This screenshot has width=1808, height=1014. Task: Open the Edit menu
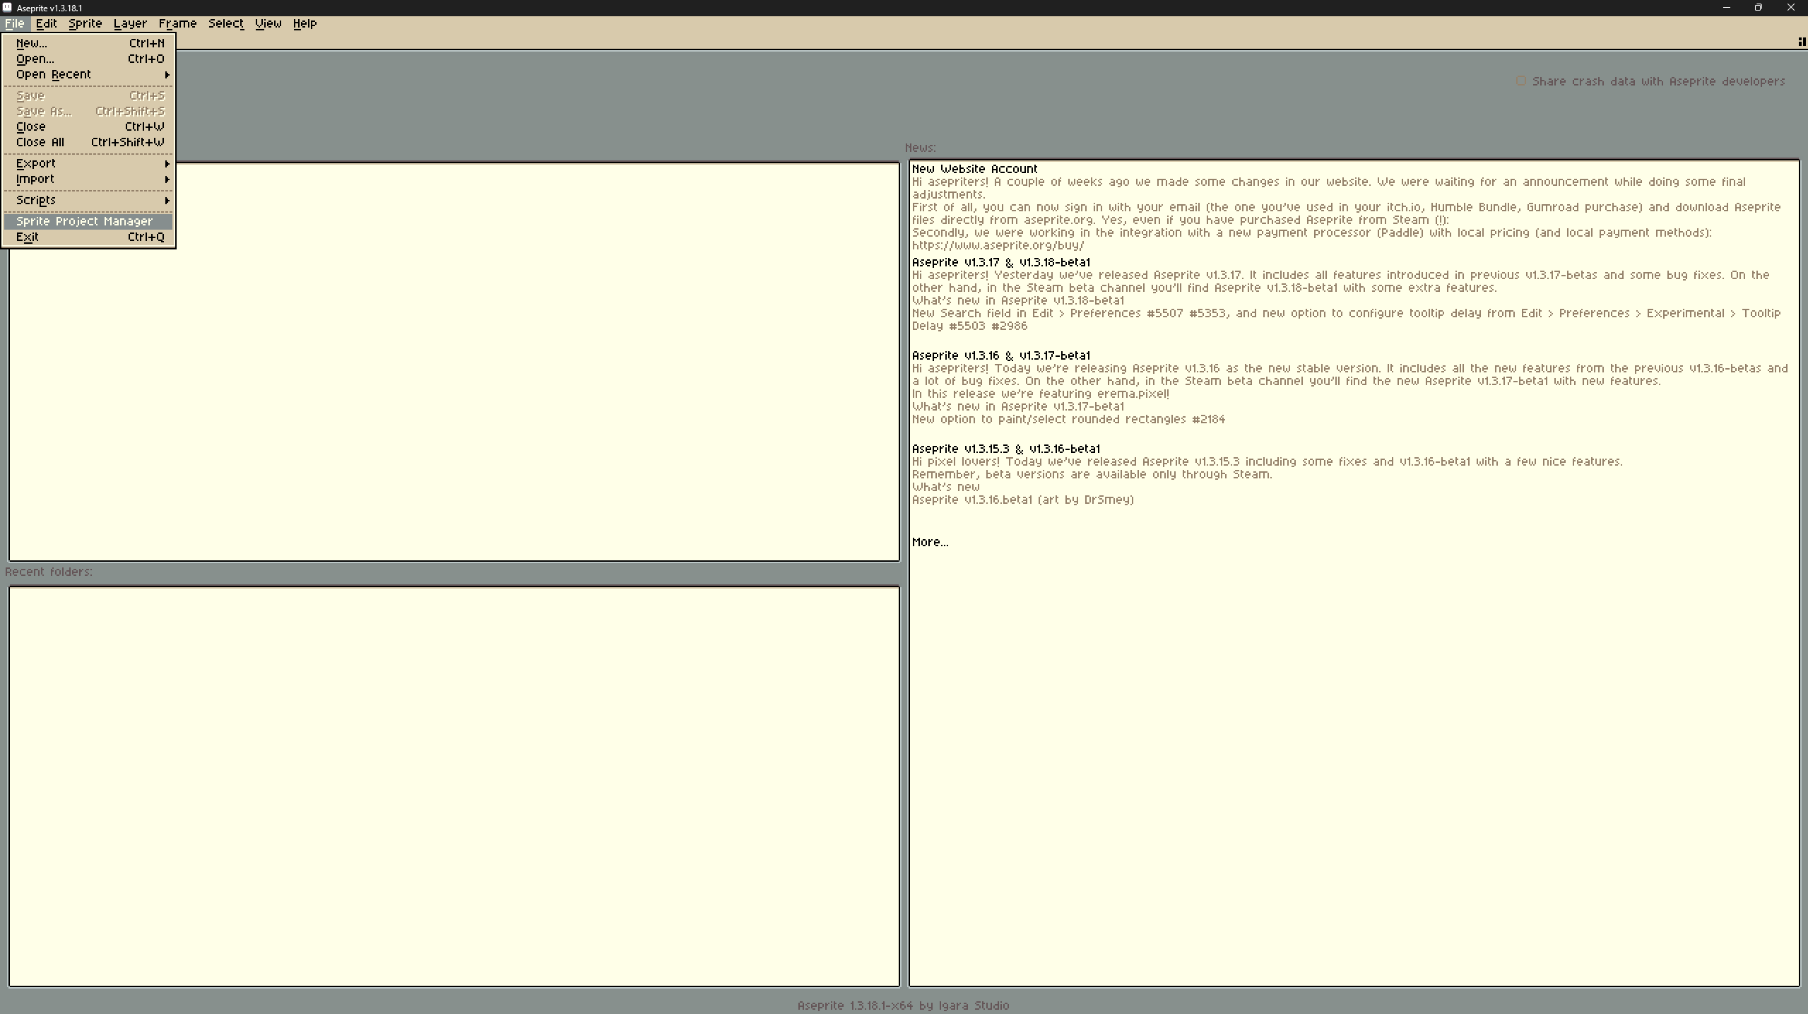pyautogui.click(x=46, y=23)
